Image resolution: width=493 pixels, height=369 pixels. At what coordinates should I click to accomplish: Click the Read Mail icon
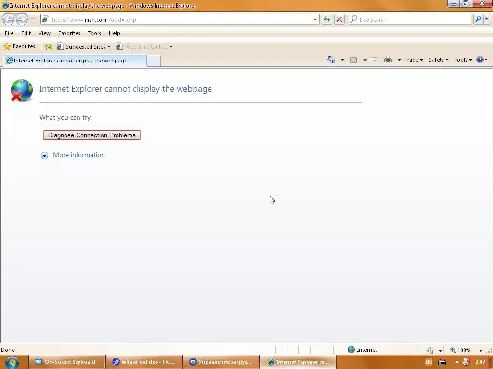[x=374, y=60]
